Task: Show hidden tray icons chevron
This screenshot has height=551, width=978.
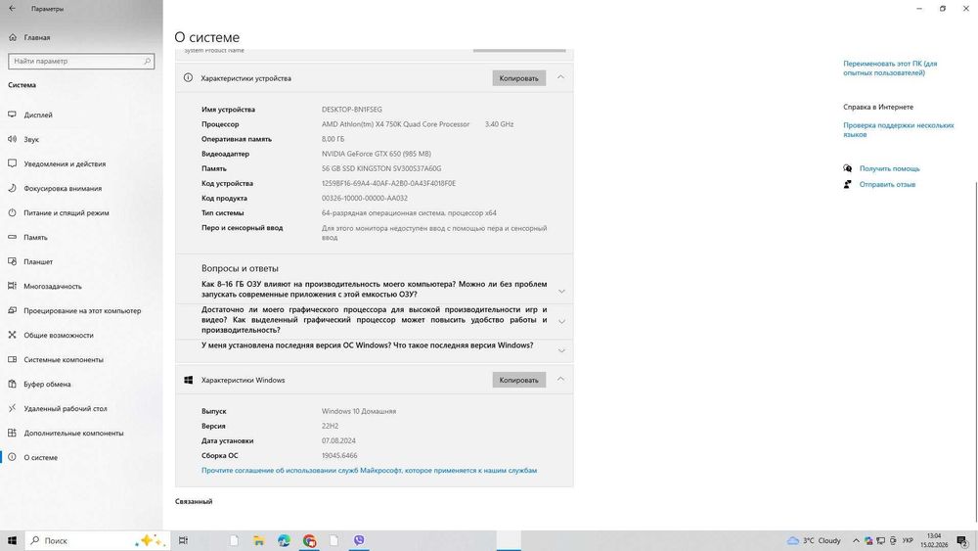Action: [856, 540]
